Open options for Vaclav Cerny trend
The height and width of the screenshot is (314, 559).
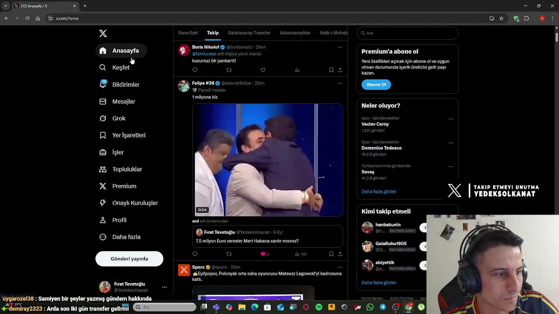[451, 119]
